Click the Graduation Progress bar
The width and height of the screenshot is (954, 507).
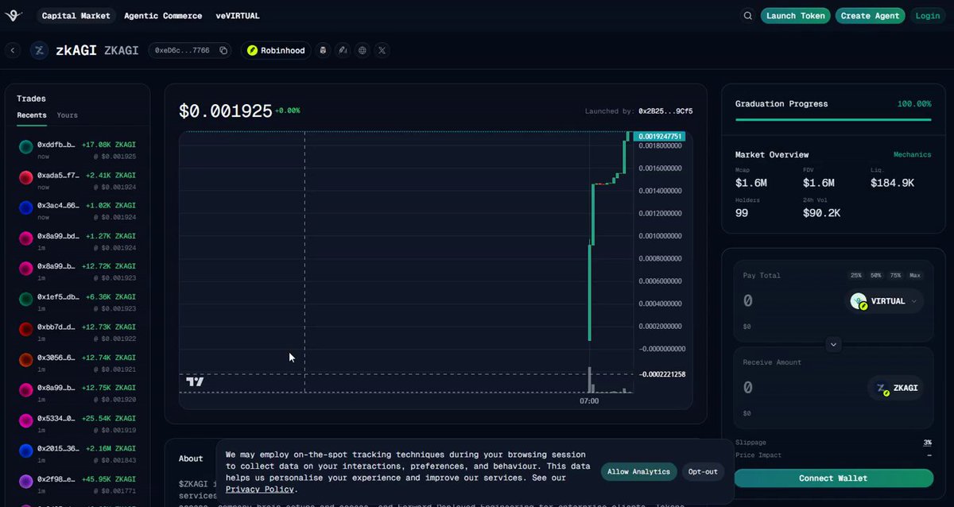pos(833,120)
